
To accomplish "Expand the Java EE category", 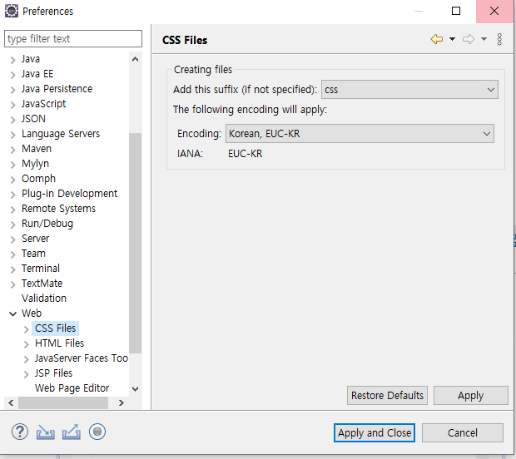I will [x=12, y=74].
